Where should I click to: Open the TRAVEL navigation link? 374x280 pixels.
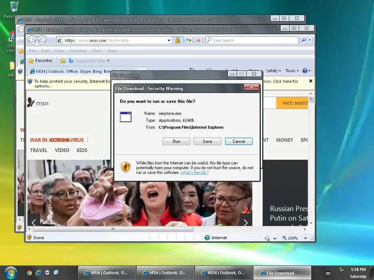[x=39, y=150]
